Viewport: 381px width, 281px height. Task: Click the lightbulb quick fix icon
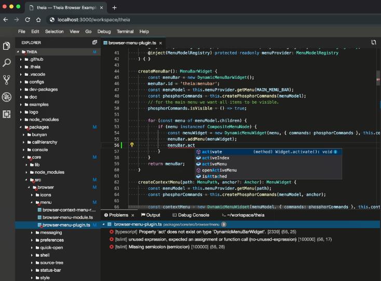click(x=132, y=145)
